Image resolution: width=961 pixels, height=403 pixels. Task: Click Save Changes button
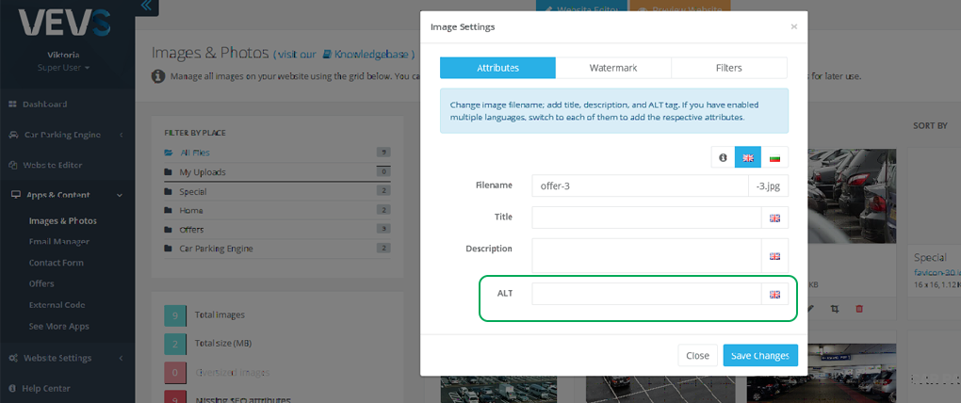point(760,355)
